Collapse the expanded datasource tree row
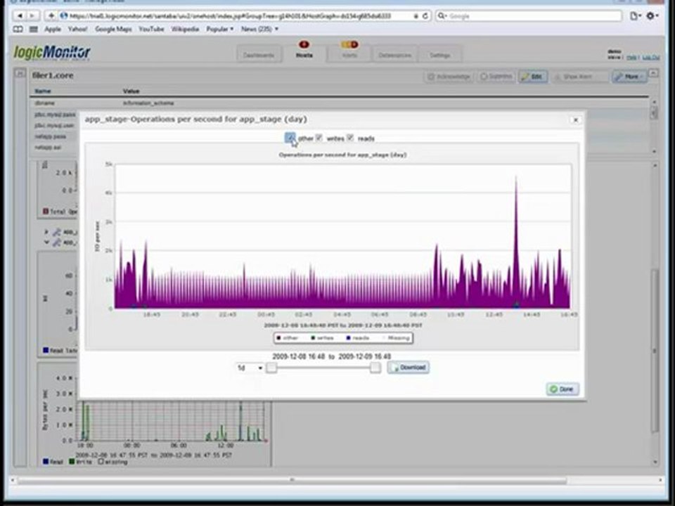 [46, 242]
